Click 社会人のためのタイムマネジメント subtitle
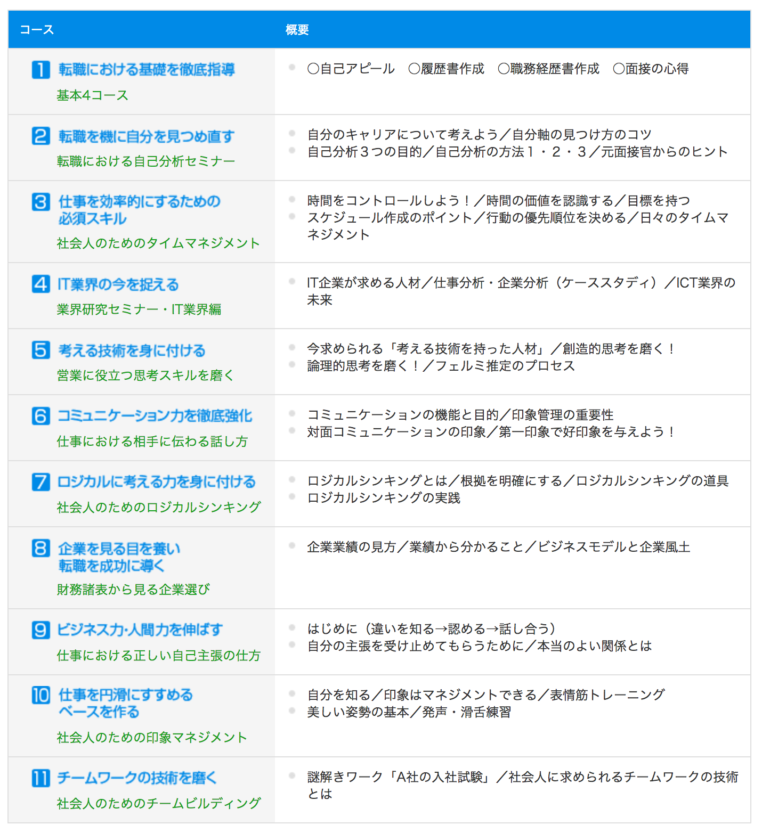The height and width of the screenshot is (833, 762). pos(158,243)
